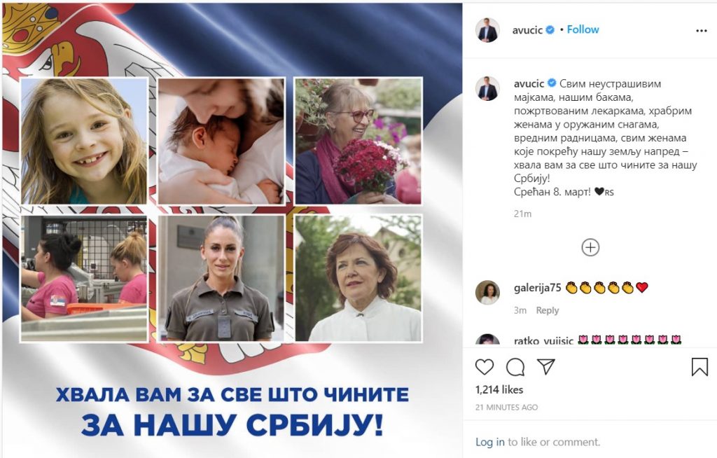Open avucic username in post header

[x=527, y=30]
